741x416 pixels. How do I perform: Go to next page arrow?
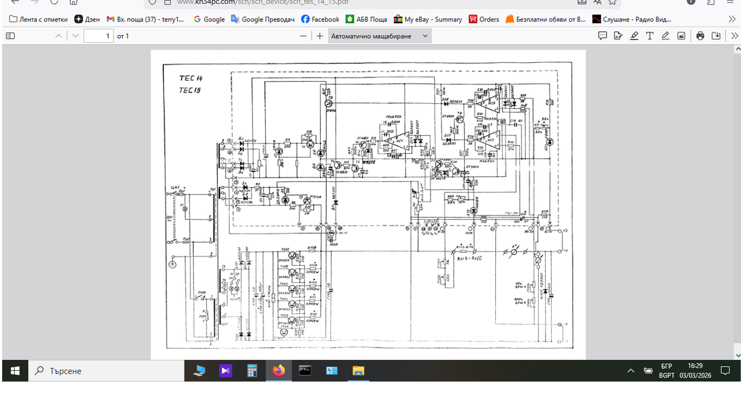point(75,36)
